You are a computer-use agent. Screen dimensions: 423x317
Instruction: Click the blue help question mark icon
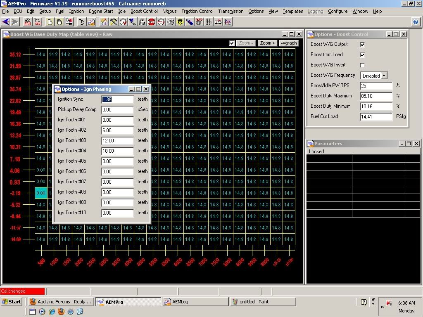416,22
